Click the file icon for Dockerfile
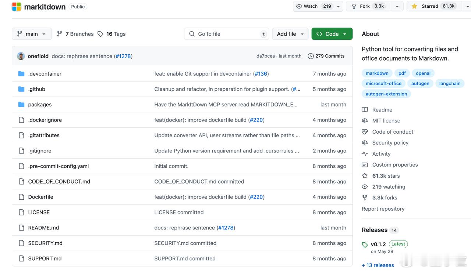This screenshot has width=471, height=272. click(x=21, y=197)
